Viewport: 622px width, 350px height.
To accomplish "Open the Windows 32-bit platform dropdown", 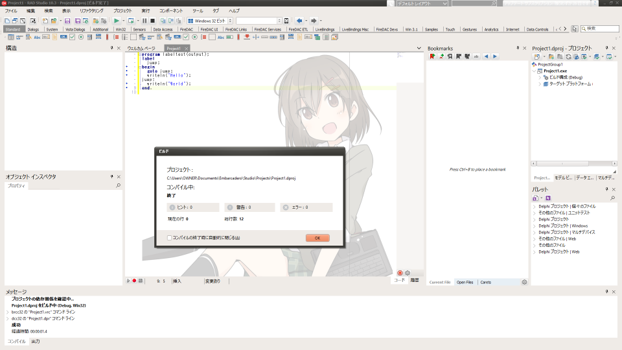I will coord(229,21).
